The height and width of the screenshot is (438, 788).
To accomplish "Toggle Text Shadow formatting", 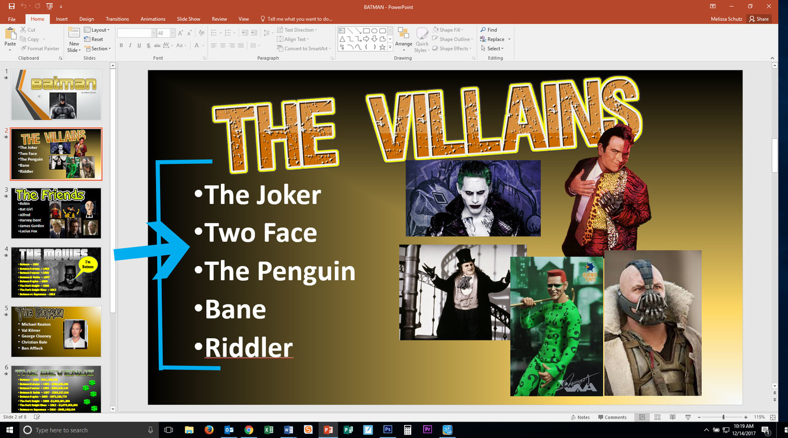I will [x=148, y=46].
